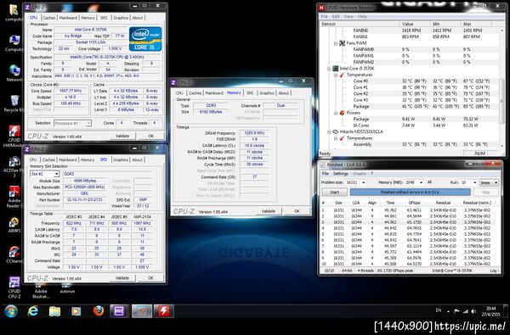Image resolution: width=510 pixels, height=335 pixels.
Task: Open the Action Center flag tray icon
Action: coord(456,311)
